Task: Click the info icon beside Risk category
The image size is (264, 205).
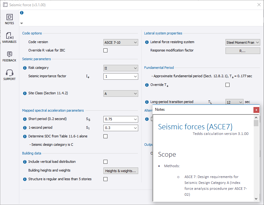Action: [25, 68]
